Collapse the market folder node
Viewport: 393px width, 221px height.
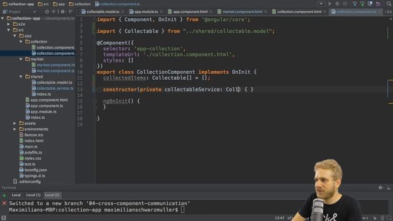[x=21, y=59]
